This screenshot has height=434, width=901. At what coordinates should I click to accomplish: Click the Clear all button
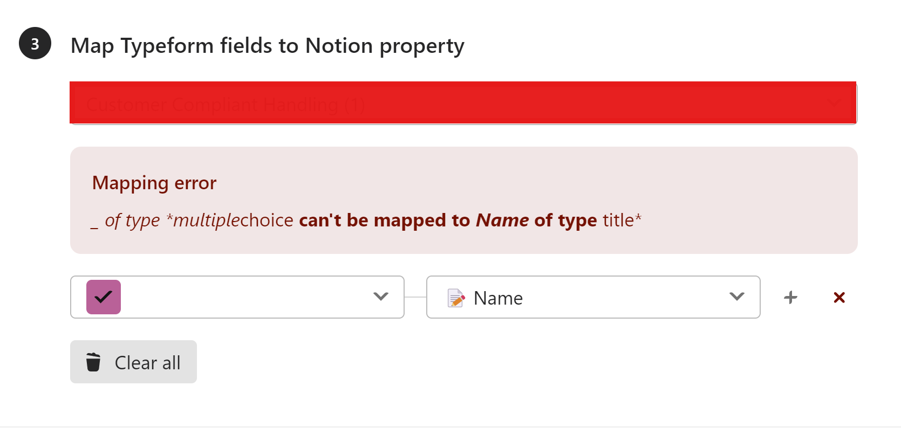[133, 362]
